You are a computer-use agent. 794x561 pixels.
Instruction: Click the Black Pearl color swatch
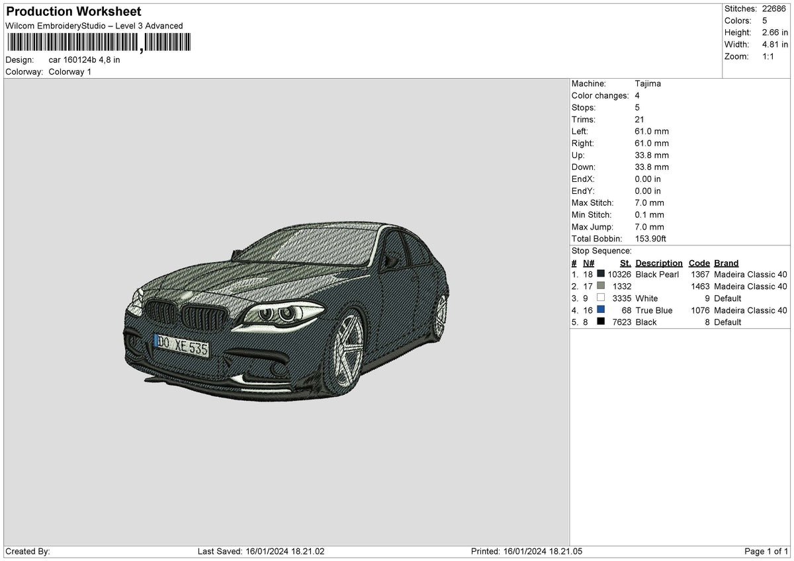tap(601, 274)
